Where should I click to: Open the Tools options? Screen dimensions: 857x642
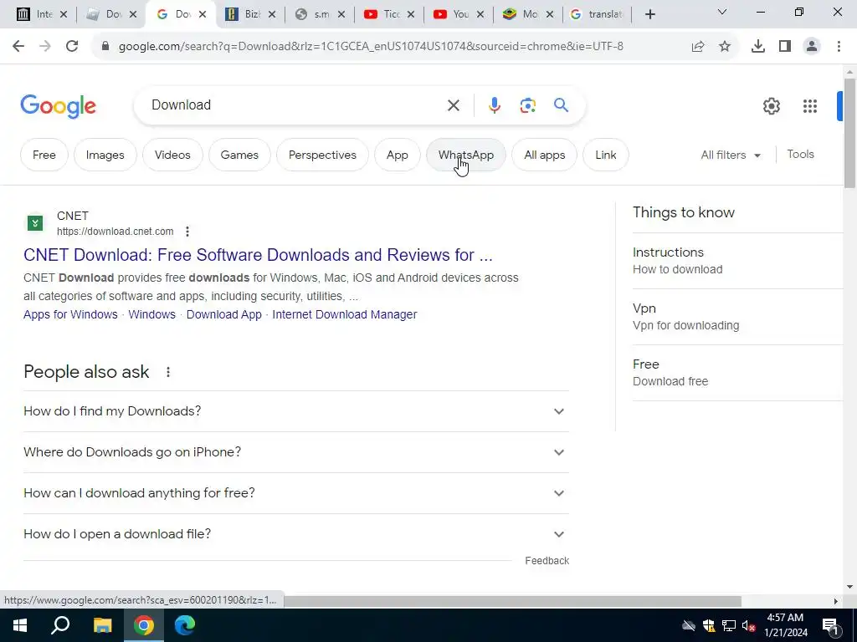[x=801, y=155]
